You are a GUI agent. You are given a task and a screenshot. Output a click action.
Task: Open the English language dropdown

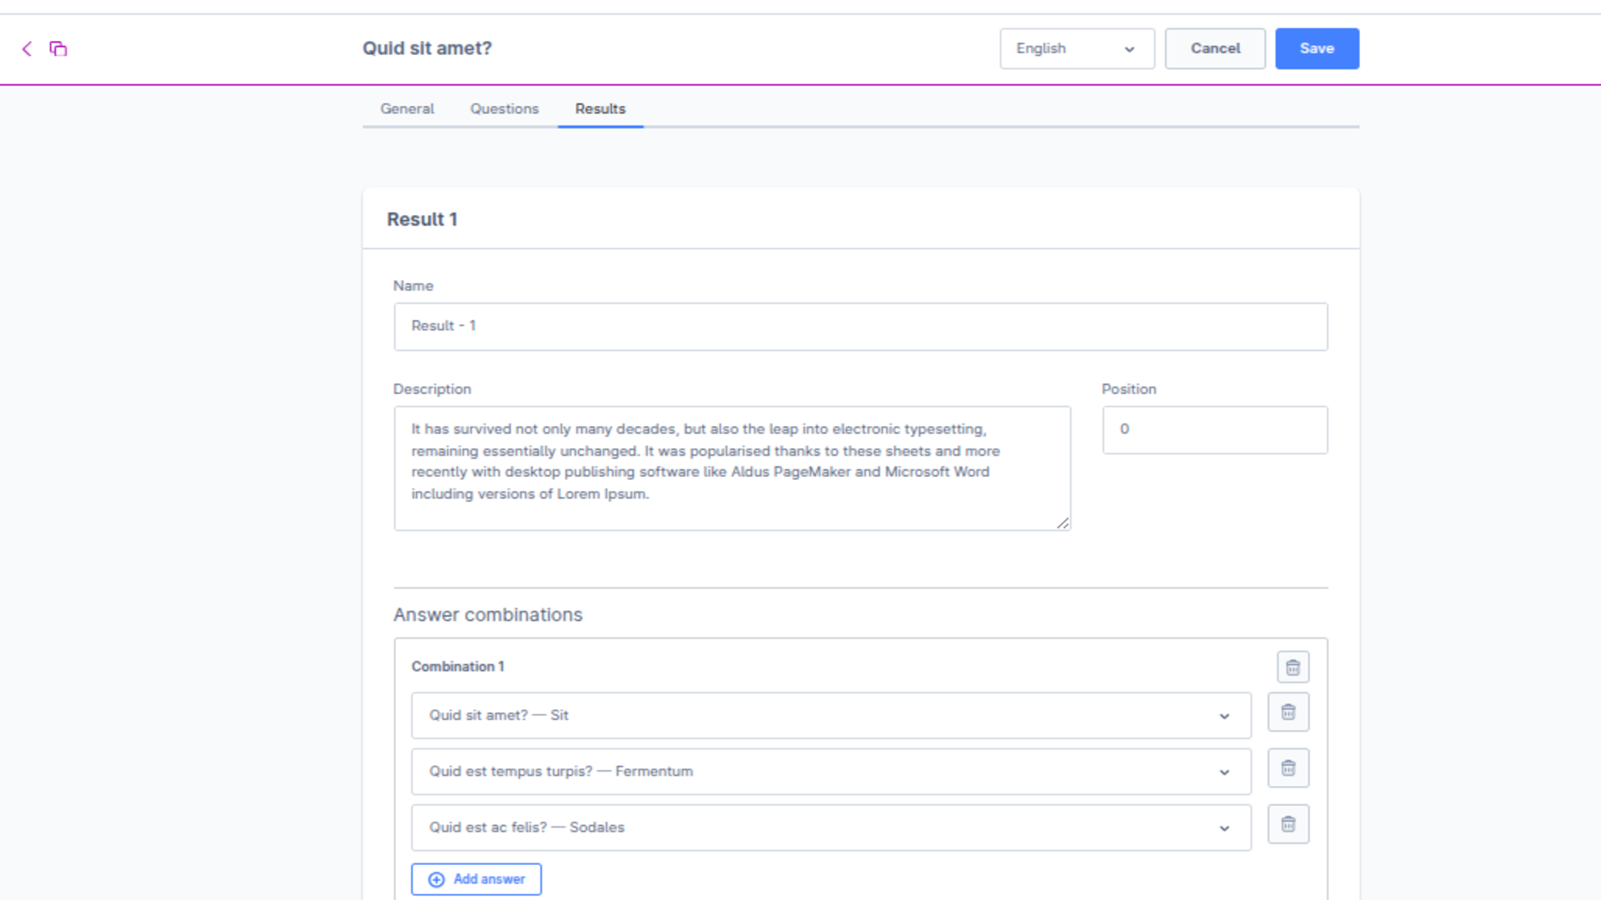(1077, 49)
